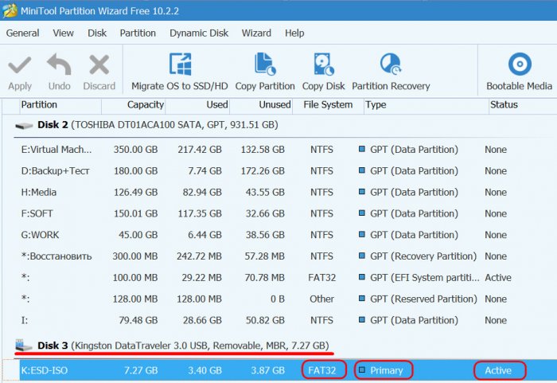557x383 pixels.
Task: Click type square icon of Recovery Partition row
Action: coord(361,256)
